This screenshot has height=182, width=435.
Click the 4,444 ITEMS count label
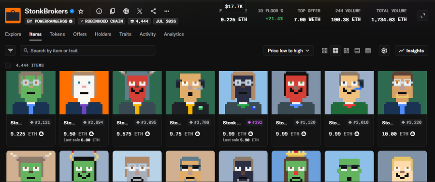tap(29, 65)
